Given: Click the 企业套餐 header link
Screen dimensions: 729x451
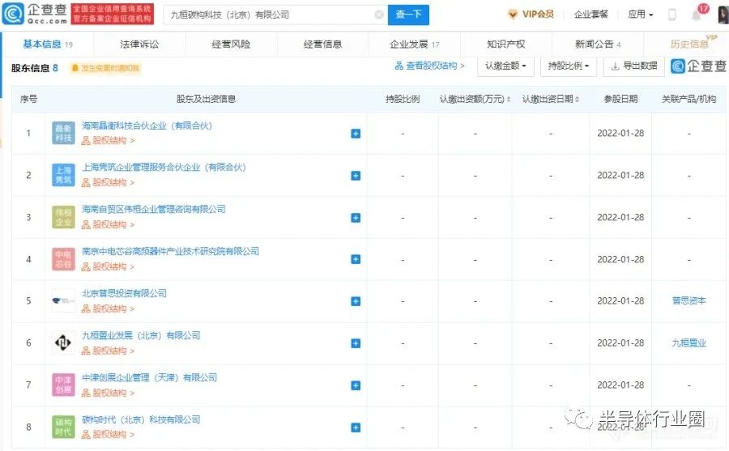Looking at the screenshot, I should tap(591, 15).
